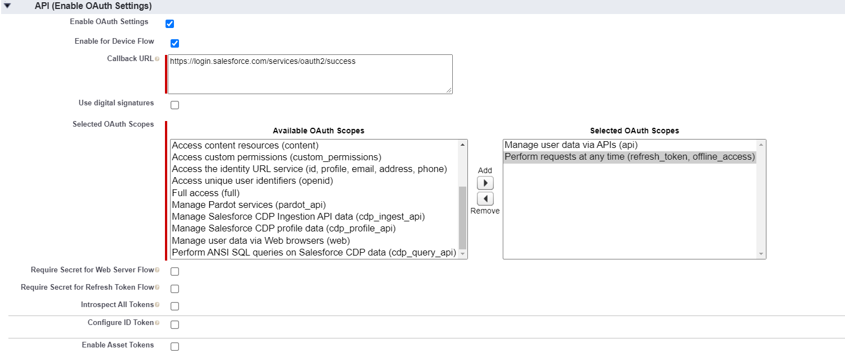Viewport: 845px width, 362px height.
Task: Click the Add arrow to add a scope
Action: [x=485, y=183]
